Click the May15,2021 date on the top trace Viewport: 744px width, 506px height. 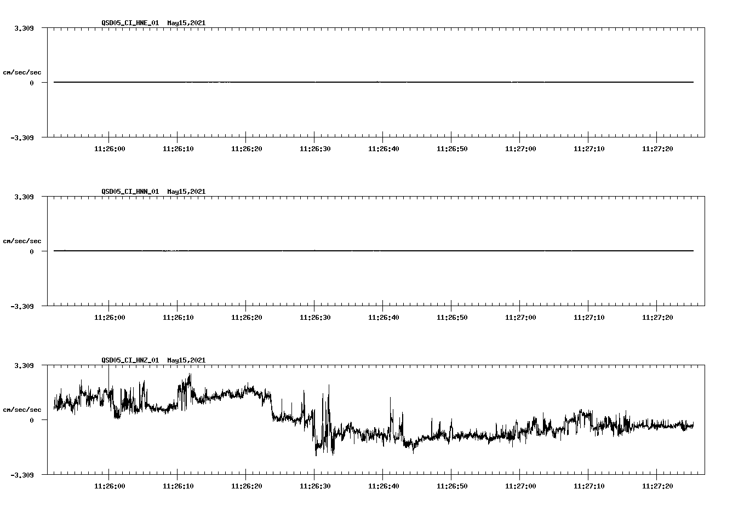186,23
